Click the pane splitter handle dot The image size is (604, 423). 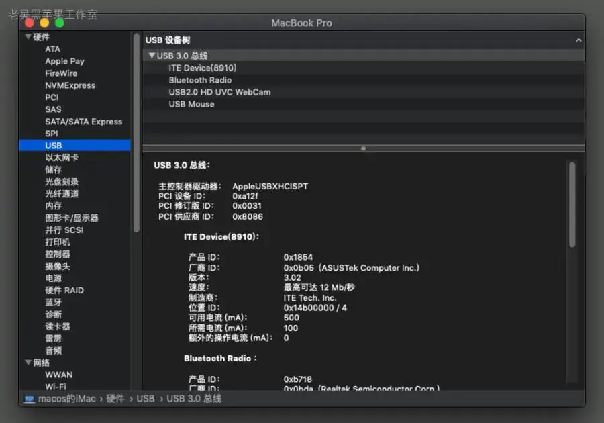(x=363, y=148)
